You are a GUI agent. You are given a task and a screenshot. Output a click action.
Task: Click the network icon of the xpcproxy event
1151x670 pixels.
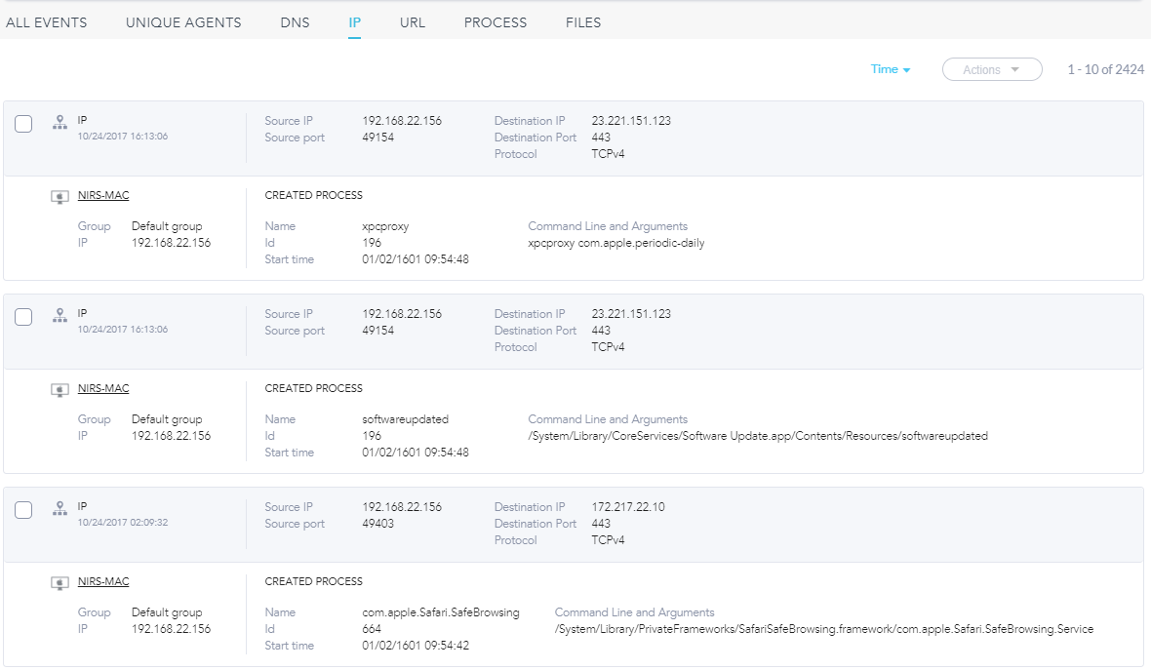60,122
